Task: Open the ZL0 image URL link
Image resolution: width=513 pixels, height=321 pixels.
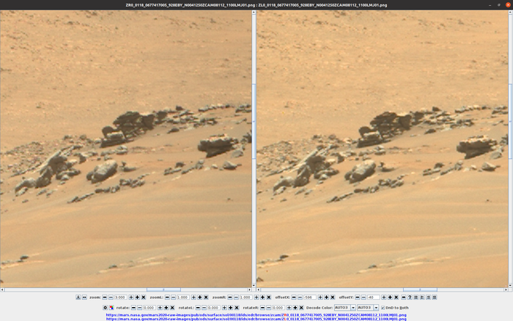Action: click(256, 319)
